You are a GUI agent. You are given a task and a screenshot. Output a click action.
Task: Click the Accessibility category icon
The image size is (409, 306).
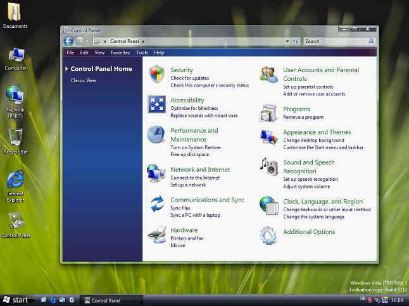point(156,104)
